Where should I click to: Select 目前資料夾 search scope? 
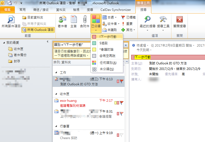(x=33, y=17)
